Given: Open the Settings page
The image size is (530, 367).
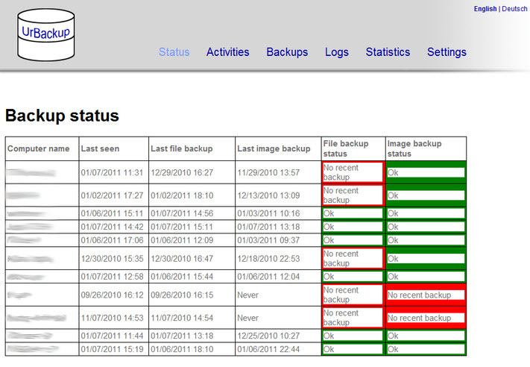Looking at the screenshot, I should [x=447, y=52].
